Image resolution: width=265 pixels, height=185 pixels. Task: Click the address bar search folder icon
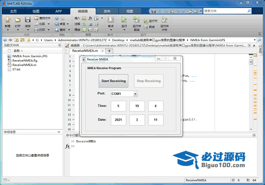(259, 40)
